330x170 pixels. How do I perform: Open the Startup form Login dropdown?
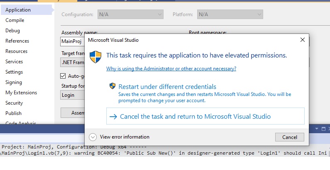click(x=73, y=95)
